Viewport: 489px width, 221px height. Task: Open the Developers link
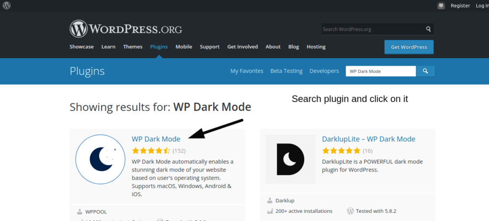point(324,71)
